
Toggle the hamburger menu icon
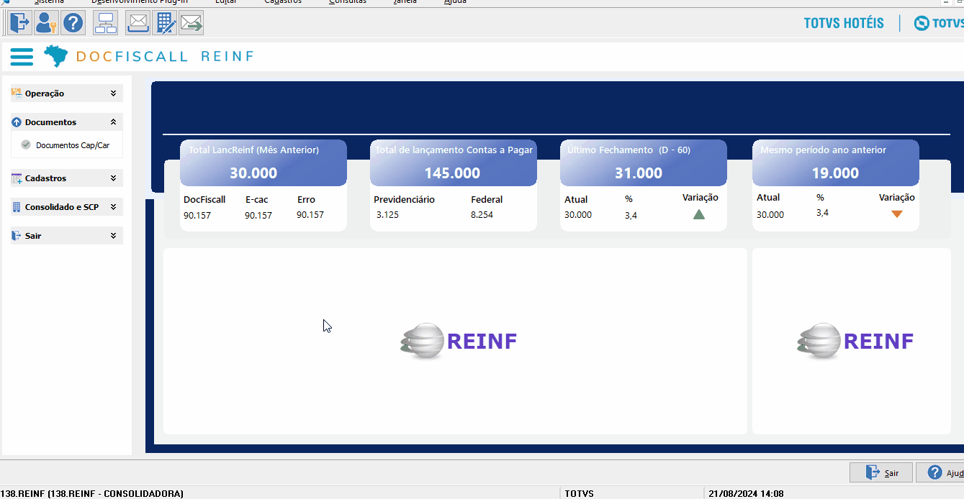22,56
